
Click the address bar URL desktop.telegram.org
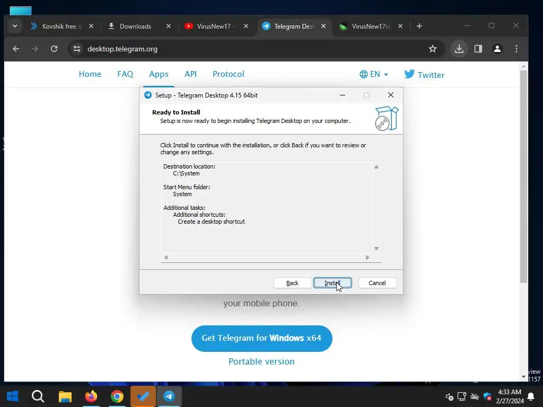pyautogui.click(x=122, y=49)
